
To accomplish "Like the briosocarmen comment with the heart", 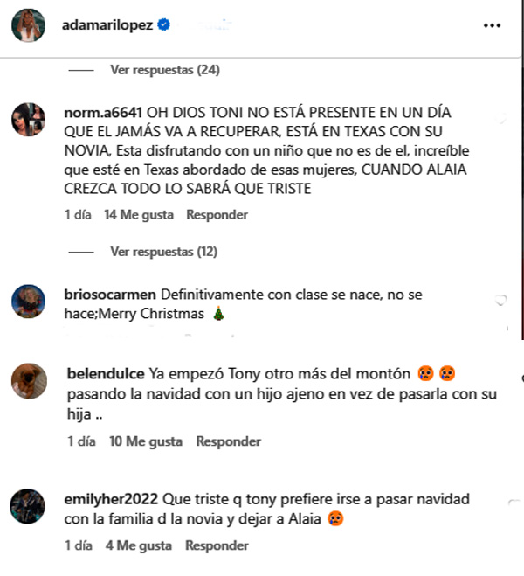I will click(x=501, y=300).
